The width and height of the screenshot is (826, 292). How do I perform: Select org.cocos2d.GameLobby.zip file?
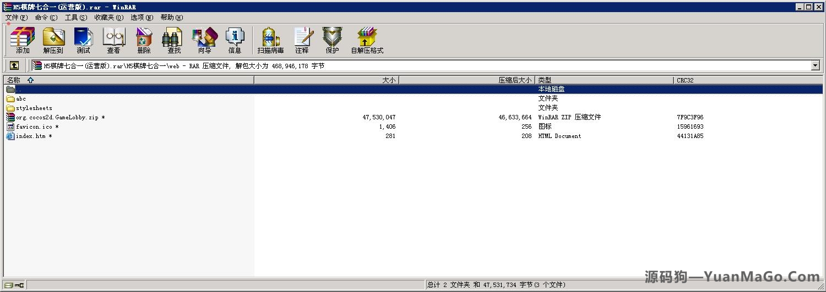tap(57, 118)
